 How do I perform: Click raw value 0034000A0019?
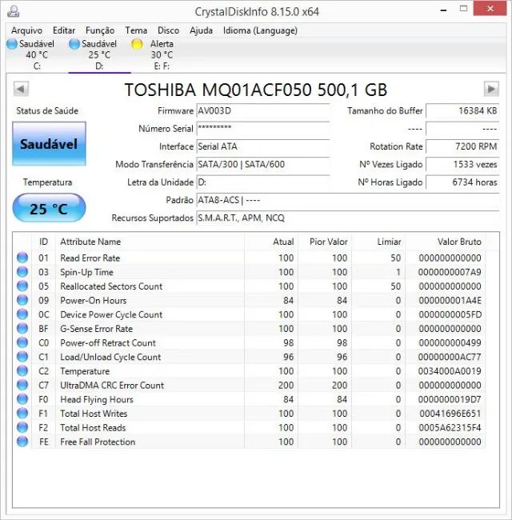click(x=450, y=371)
